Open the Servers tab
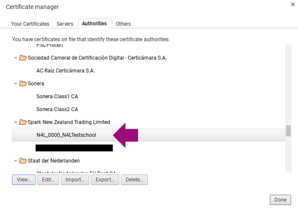The image size is (298, 208). pos(65,24)
